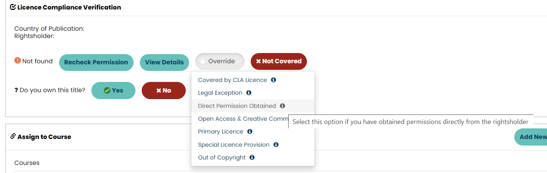
Task: Answer Yes to owning this title
Action: (113, 90)
